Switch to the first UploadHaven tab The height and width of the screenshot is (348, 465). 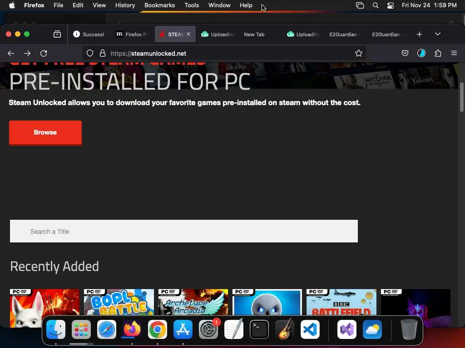pos(218,34)
